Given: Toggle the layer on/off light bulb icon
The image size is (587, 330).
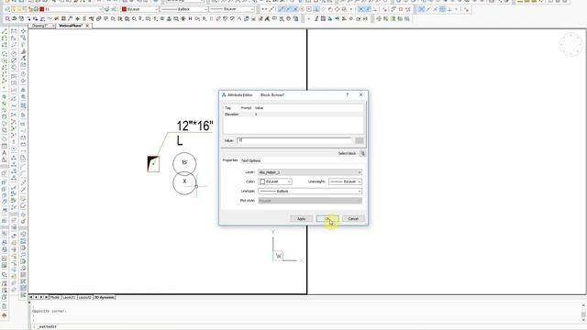Looking at the screenshot, I should point(15,9).
